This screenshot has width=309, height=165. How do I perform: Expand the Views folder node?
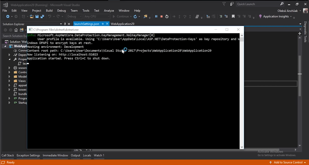coord(9,81)
